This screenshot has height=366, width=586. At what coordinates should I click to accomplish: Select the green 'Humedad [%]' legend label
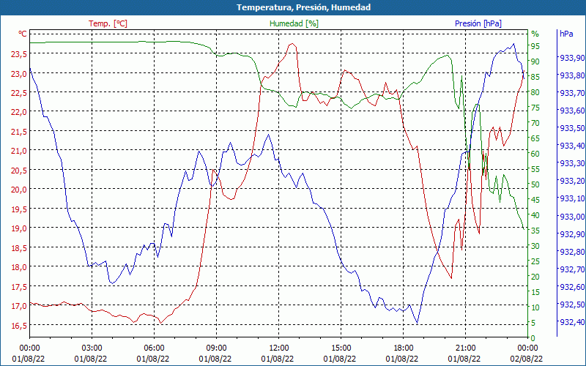click(294, 23)
